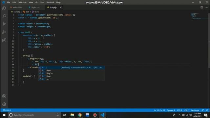Open Task View on the taskbar
210x118 pixels.
tap(64, 115)
